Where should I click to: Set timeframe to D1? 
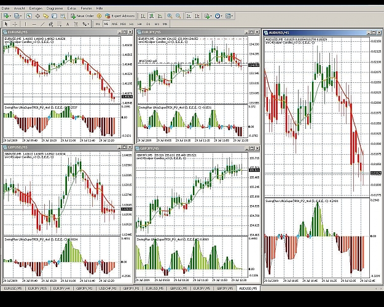click(x=148, y=24)
